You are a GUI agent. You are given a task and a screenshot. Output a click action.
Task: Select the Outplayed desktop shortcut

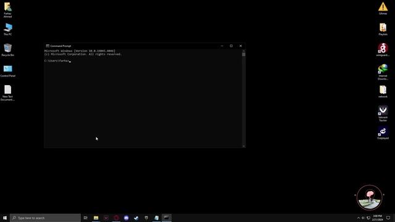383,133
